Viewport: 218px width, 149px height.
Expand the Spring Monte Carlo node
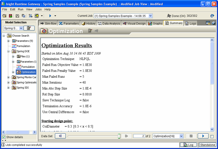(8, 77)
